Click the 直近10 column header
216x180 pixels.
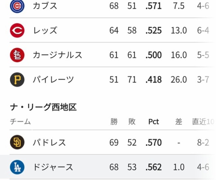[x=203, y=121]
